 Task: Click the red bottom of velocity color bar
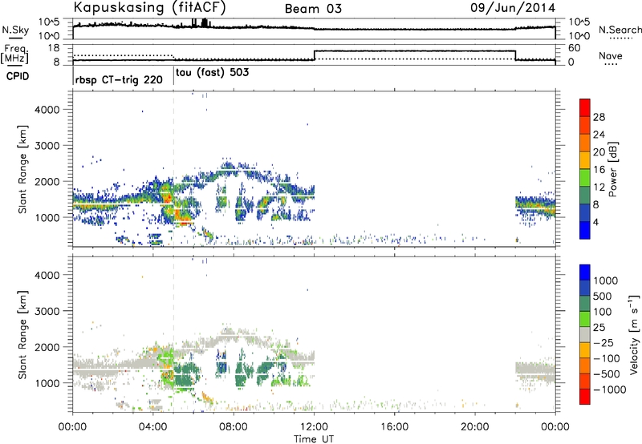point(585,397)
